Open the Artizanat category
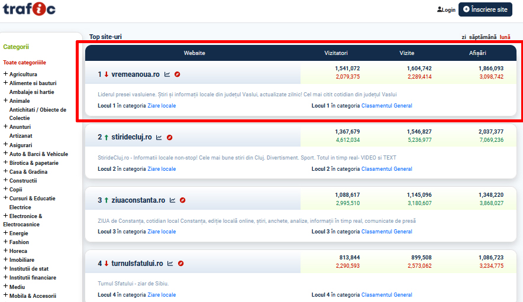 tap(21, 136)
